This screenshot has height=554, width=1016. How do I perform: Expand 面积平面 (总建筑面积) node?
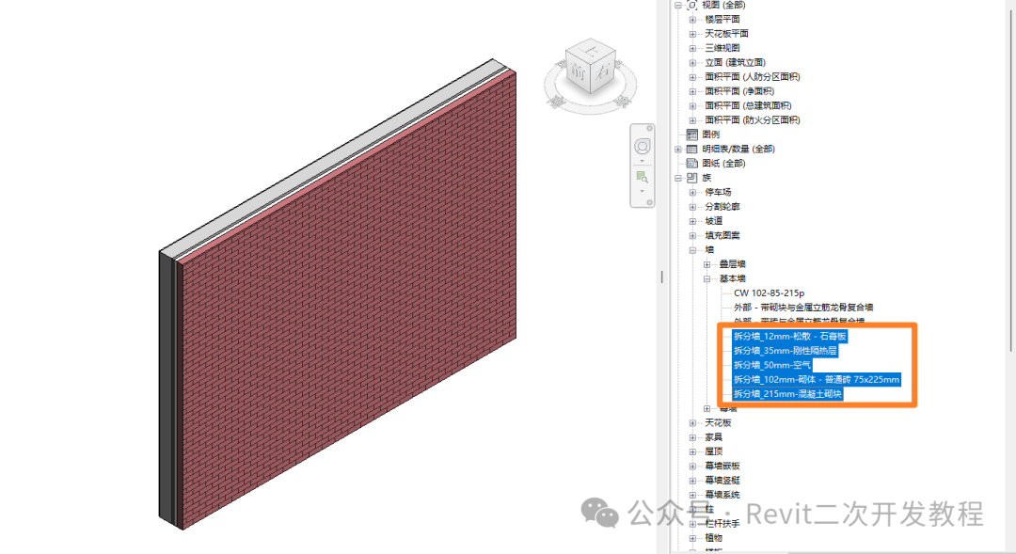click(692, 105)
